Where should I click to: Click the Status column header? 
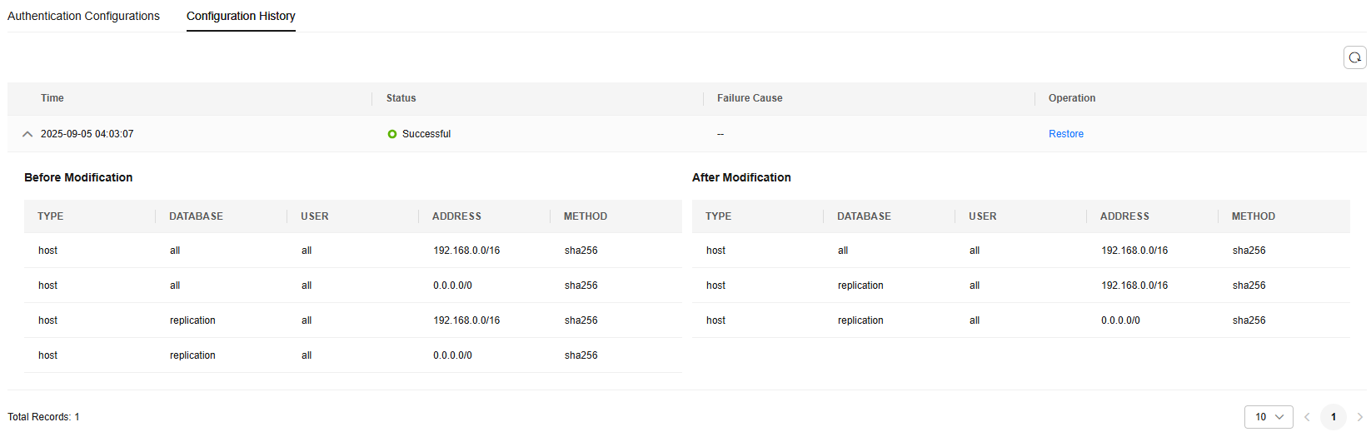coord(401,98)
